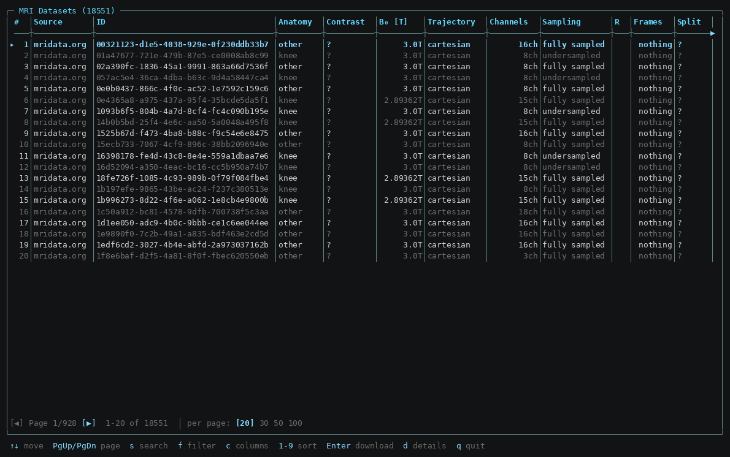Select dataset ID 1b197efe-9865-43be-ac24-f237c380513e
730x457 pixels.
tap(183, 189)
